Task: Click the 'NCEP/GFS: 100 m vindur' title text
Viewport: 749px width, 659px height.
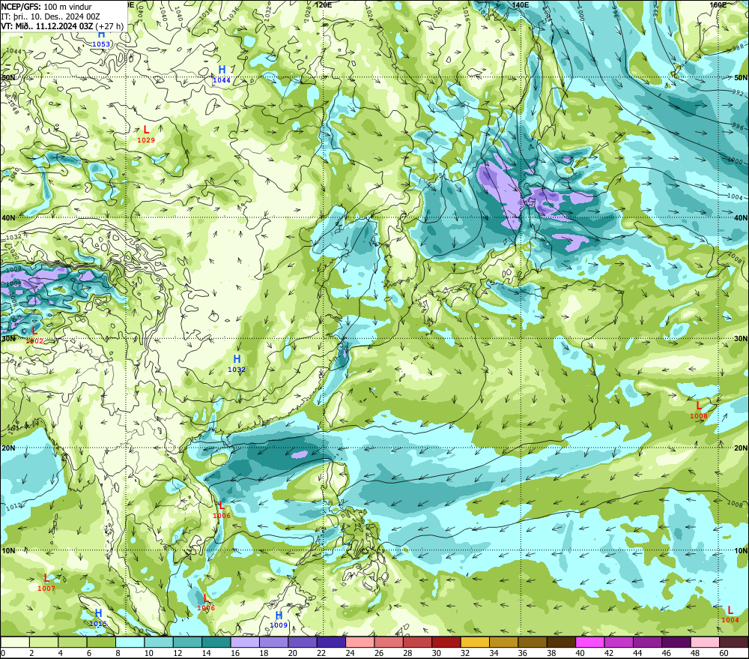Action: point(46,7)
